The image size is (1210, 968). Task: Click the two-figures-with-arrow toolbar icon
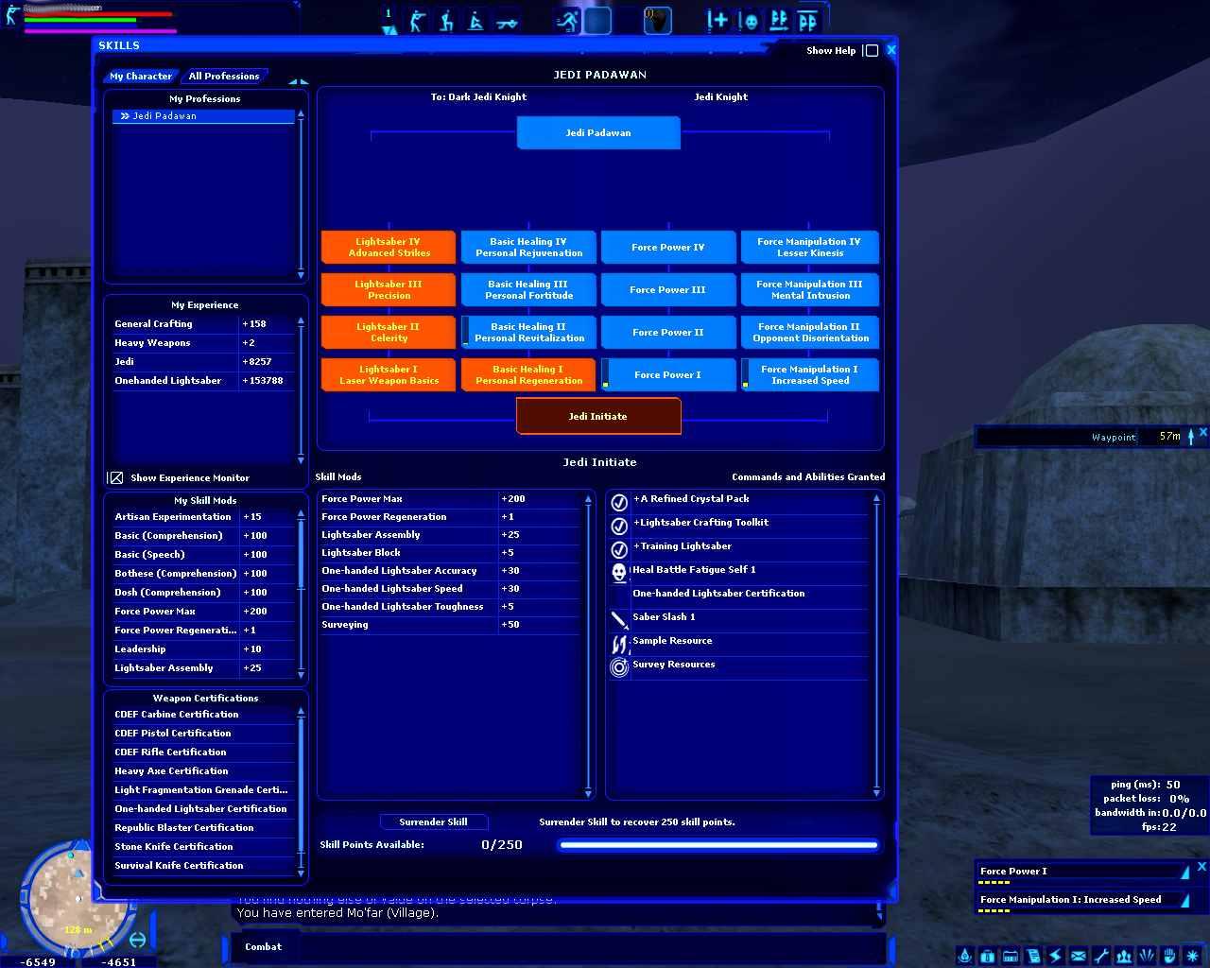click(x=779, y=21)
